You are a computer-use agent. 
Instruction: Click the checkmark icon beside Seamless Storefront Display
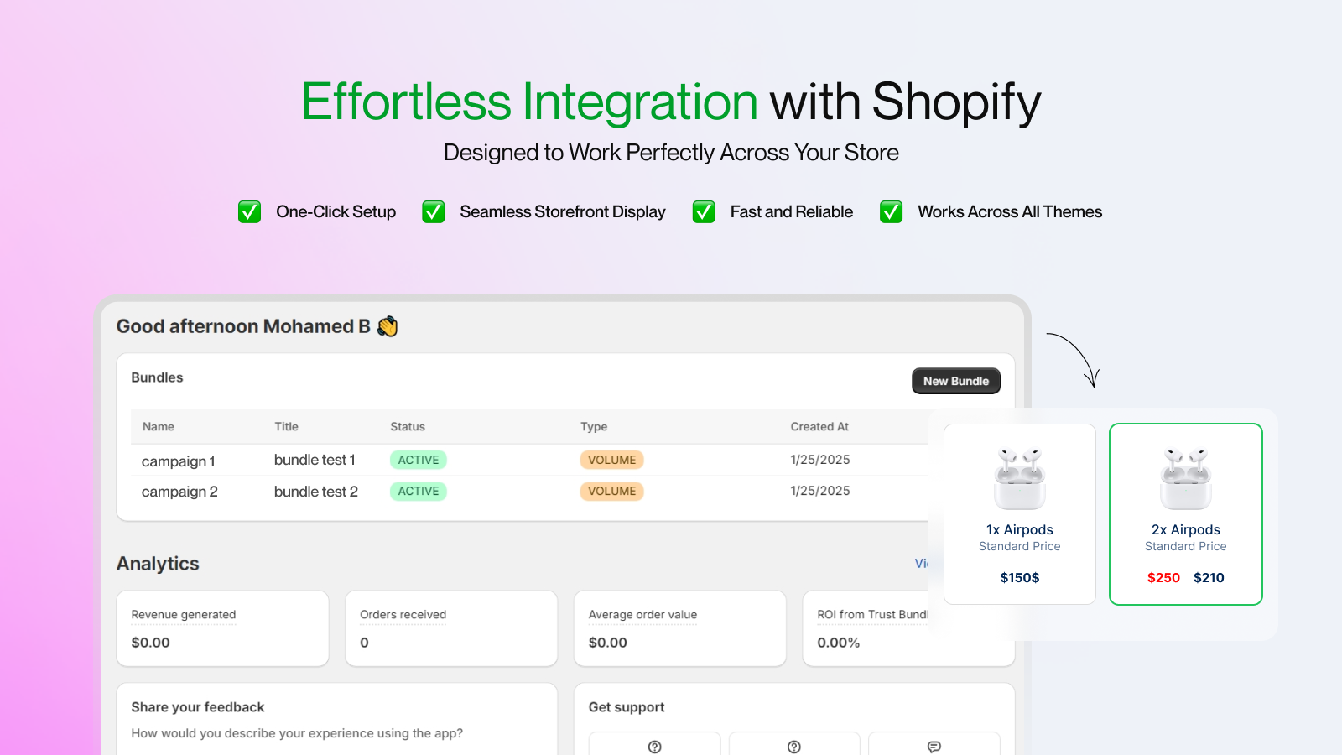pos(433,212)
